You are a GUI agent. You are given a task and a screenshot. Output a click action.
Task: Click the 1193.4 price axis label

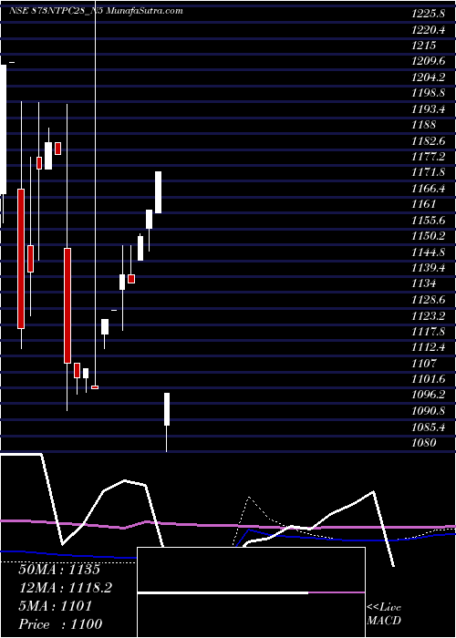pos(428,109)
